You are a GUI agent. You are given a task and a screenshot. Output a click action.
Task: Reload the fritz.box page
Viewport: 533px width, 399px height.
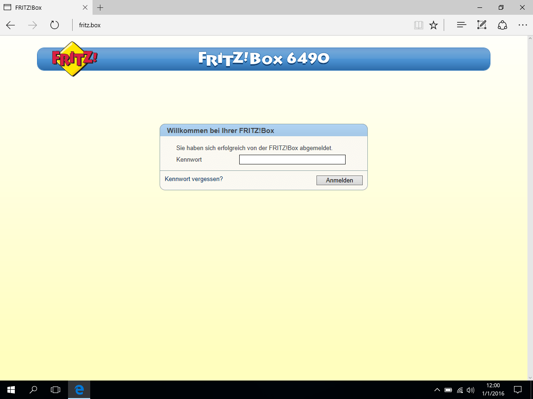pyautogui.click(x=55, y=25)
